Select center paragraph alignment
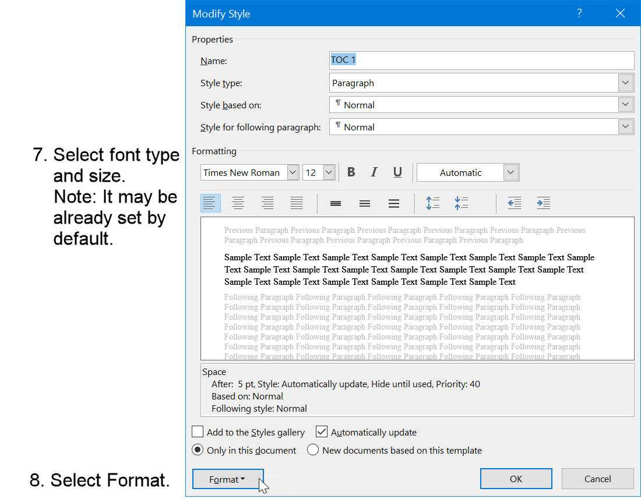Viewport: 641px width, 499px height. tap(238, 203)
